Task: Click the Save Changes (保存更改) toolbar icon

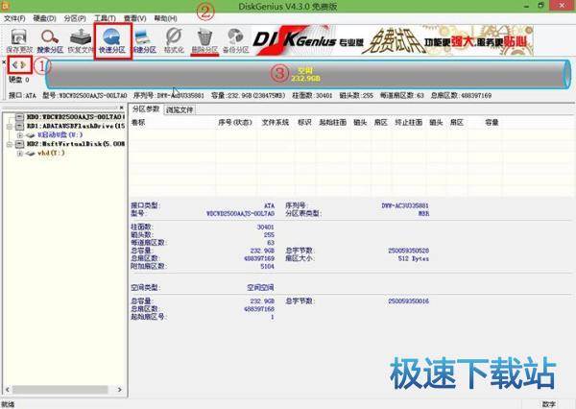Action: 19,40
